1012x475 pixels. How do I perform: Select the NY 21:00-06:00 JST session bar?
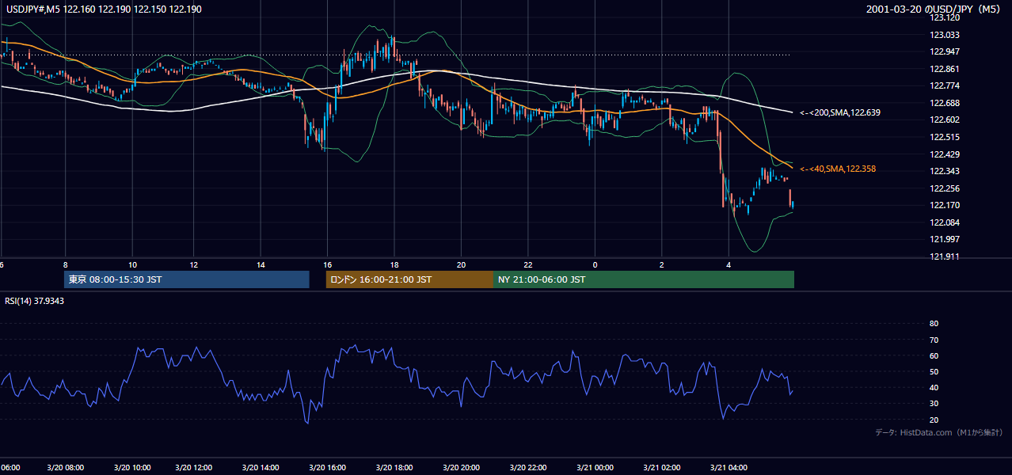[x=644, y=279]
